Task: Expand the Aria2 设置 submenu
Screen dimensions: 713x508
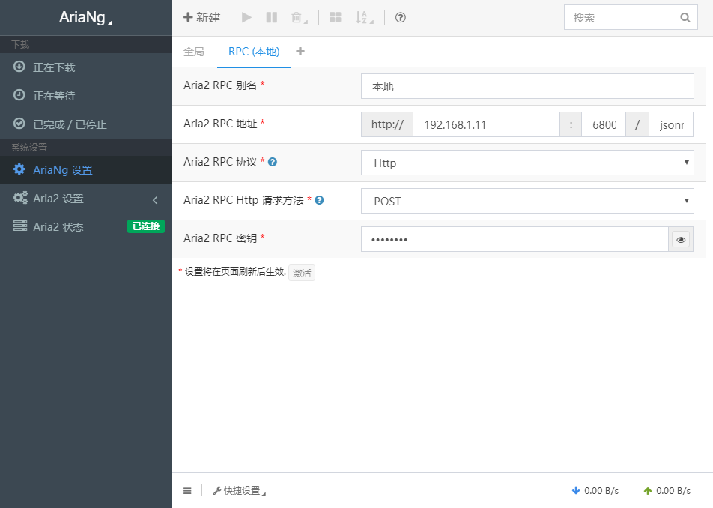Action: click(x=86, y=199)
